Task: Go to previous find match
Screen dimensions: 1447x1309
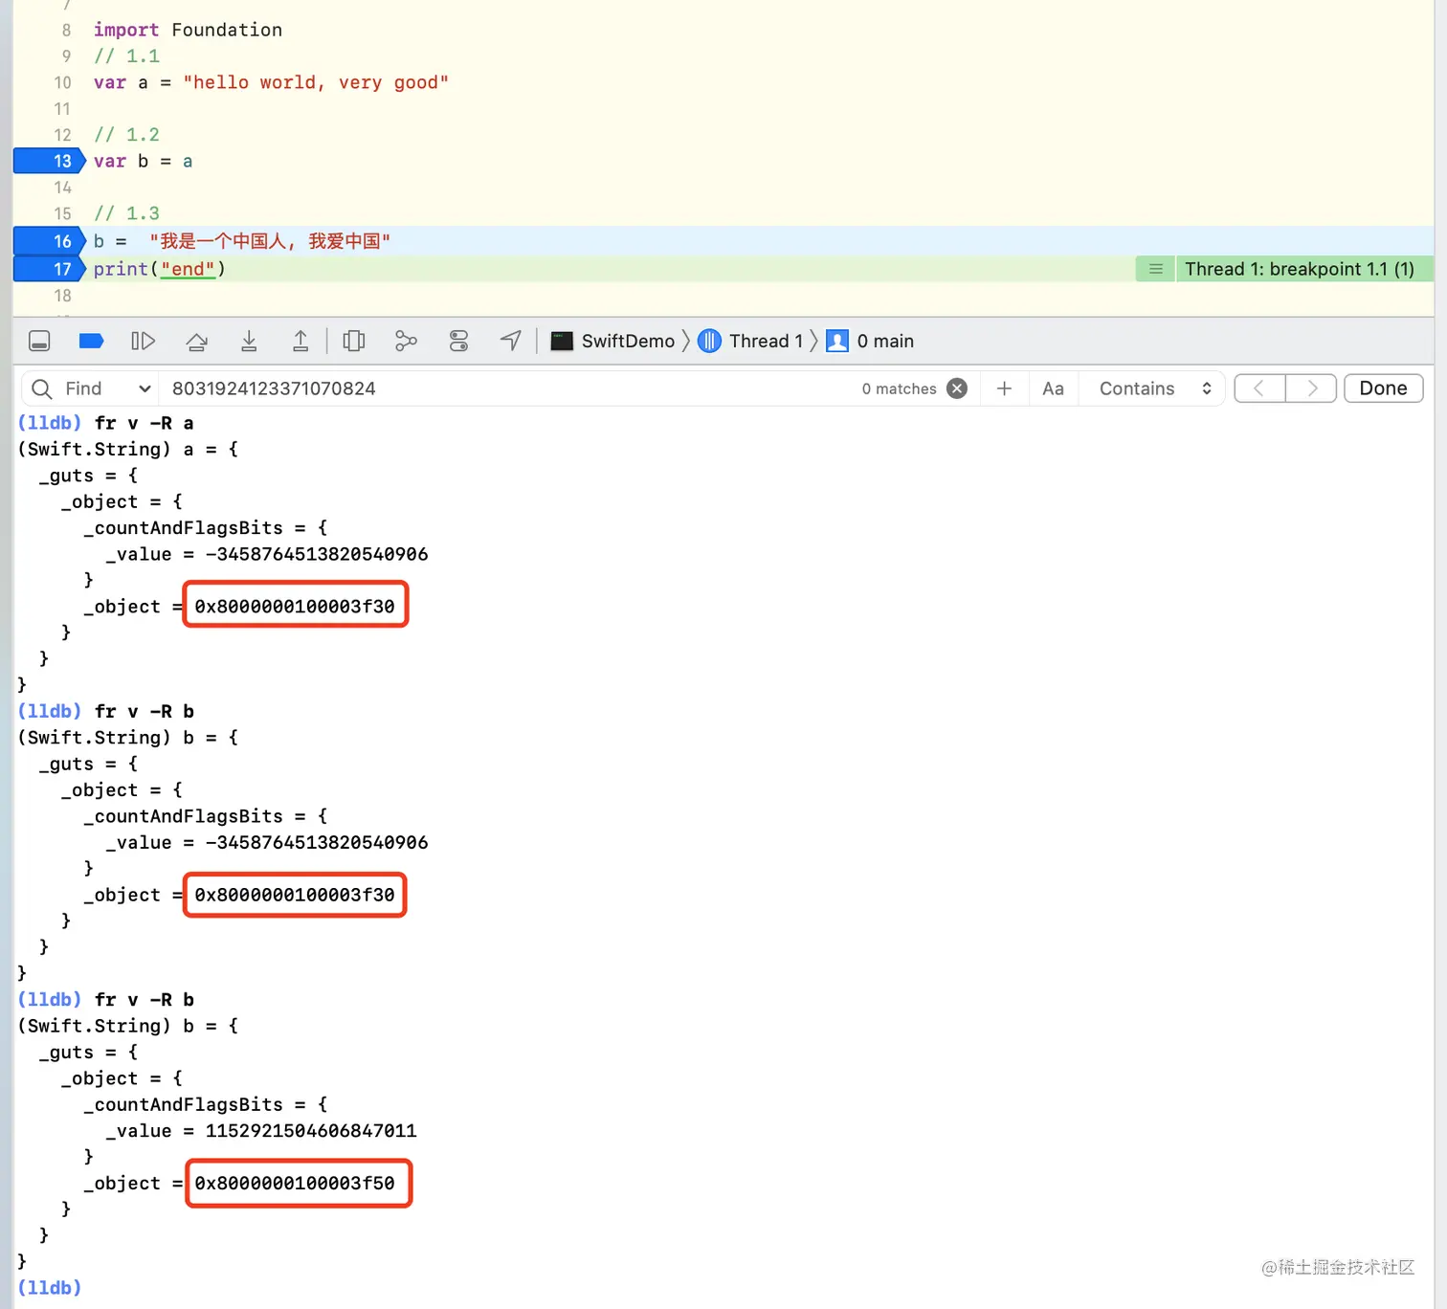Action: [1259, 388]
